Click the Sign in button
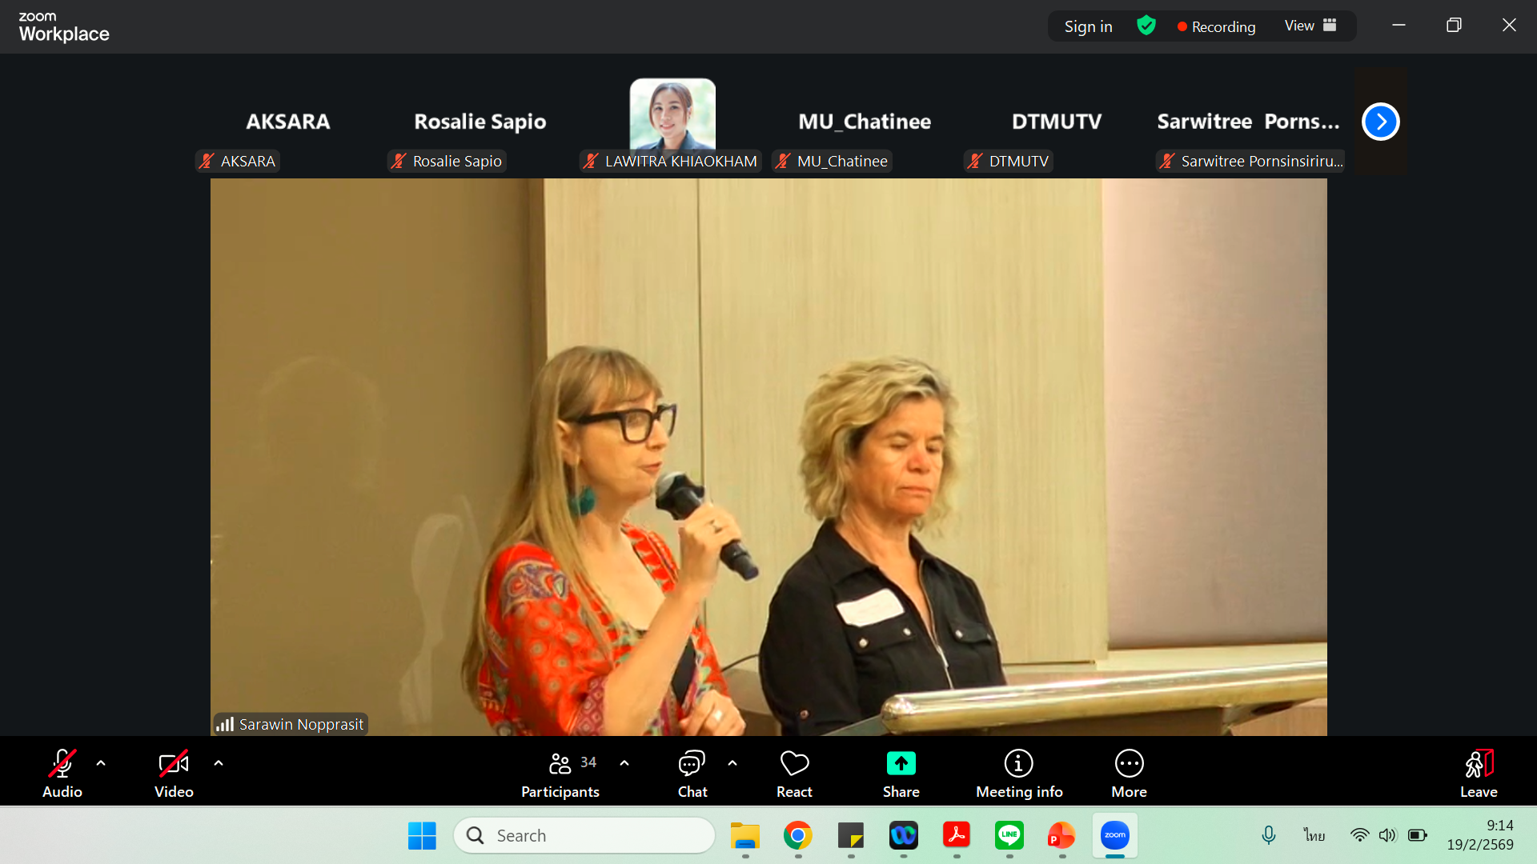The width and height of the screenshot is (1537, 864). 1088,26
